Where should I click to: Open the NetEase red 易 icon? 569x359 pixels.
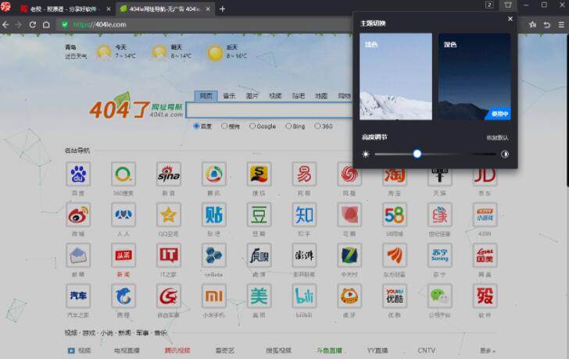[304, 174]
